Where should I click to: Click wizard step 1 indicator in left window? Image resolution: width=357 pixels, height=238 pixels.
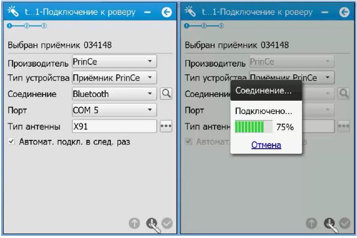pyautogui.click(x=9, y=26)
